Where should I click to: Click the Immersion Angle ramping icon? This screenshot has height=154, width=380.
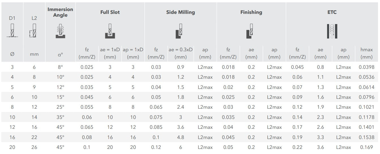pyautogui.click(x=60, y=31)
